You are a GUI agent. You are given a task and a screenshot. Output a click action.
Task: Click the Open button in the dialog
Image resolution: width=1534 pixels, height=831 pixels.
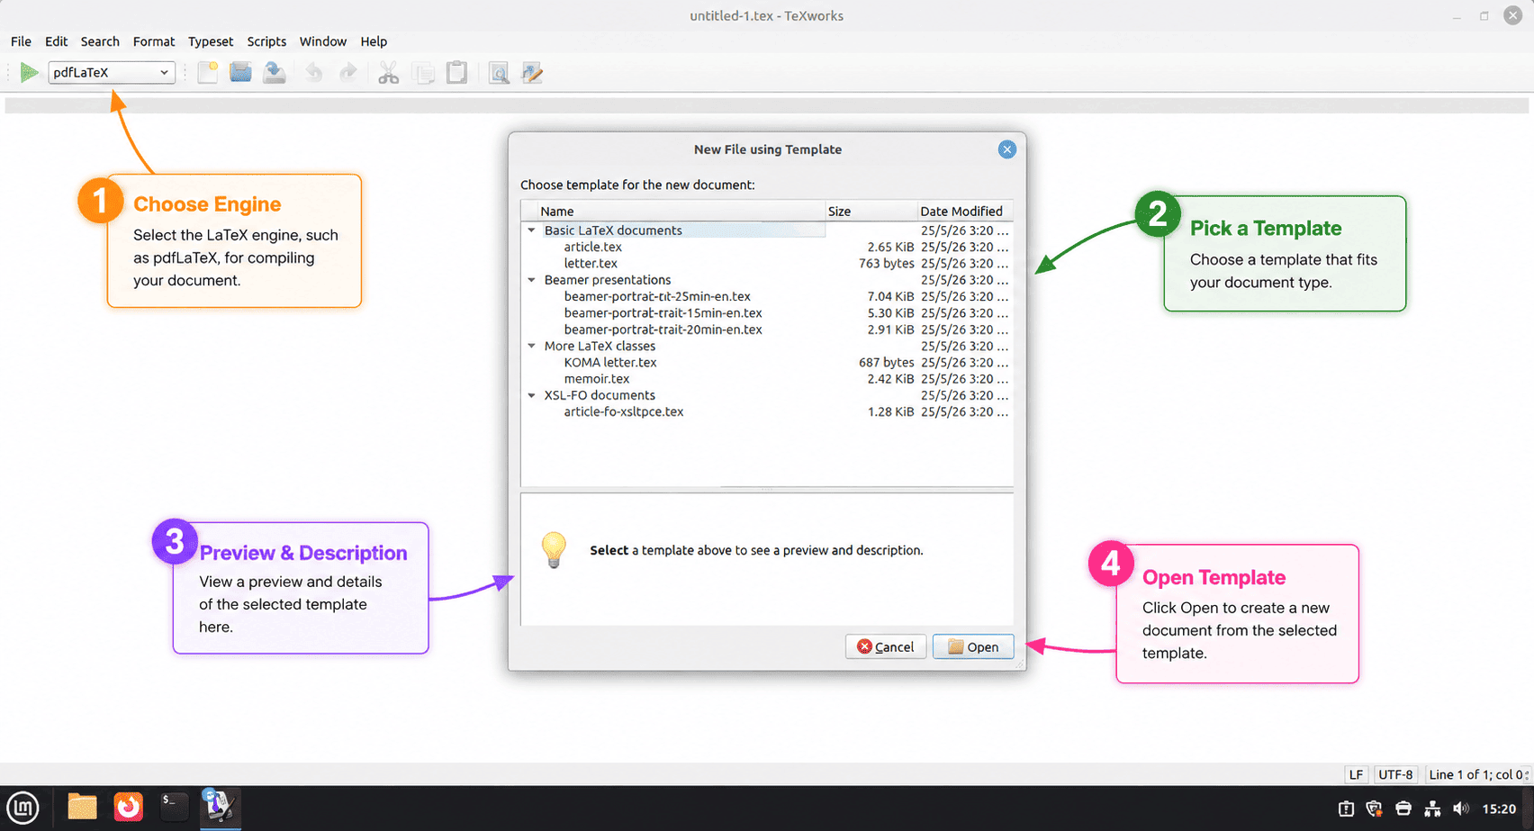point(973,646)
